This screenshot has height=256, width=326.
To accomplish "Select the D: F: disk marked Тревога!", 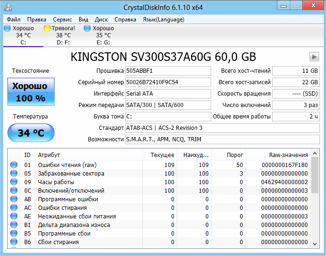I will [x=63, y=35].
